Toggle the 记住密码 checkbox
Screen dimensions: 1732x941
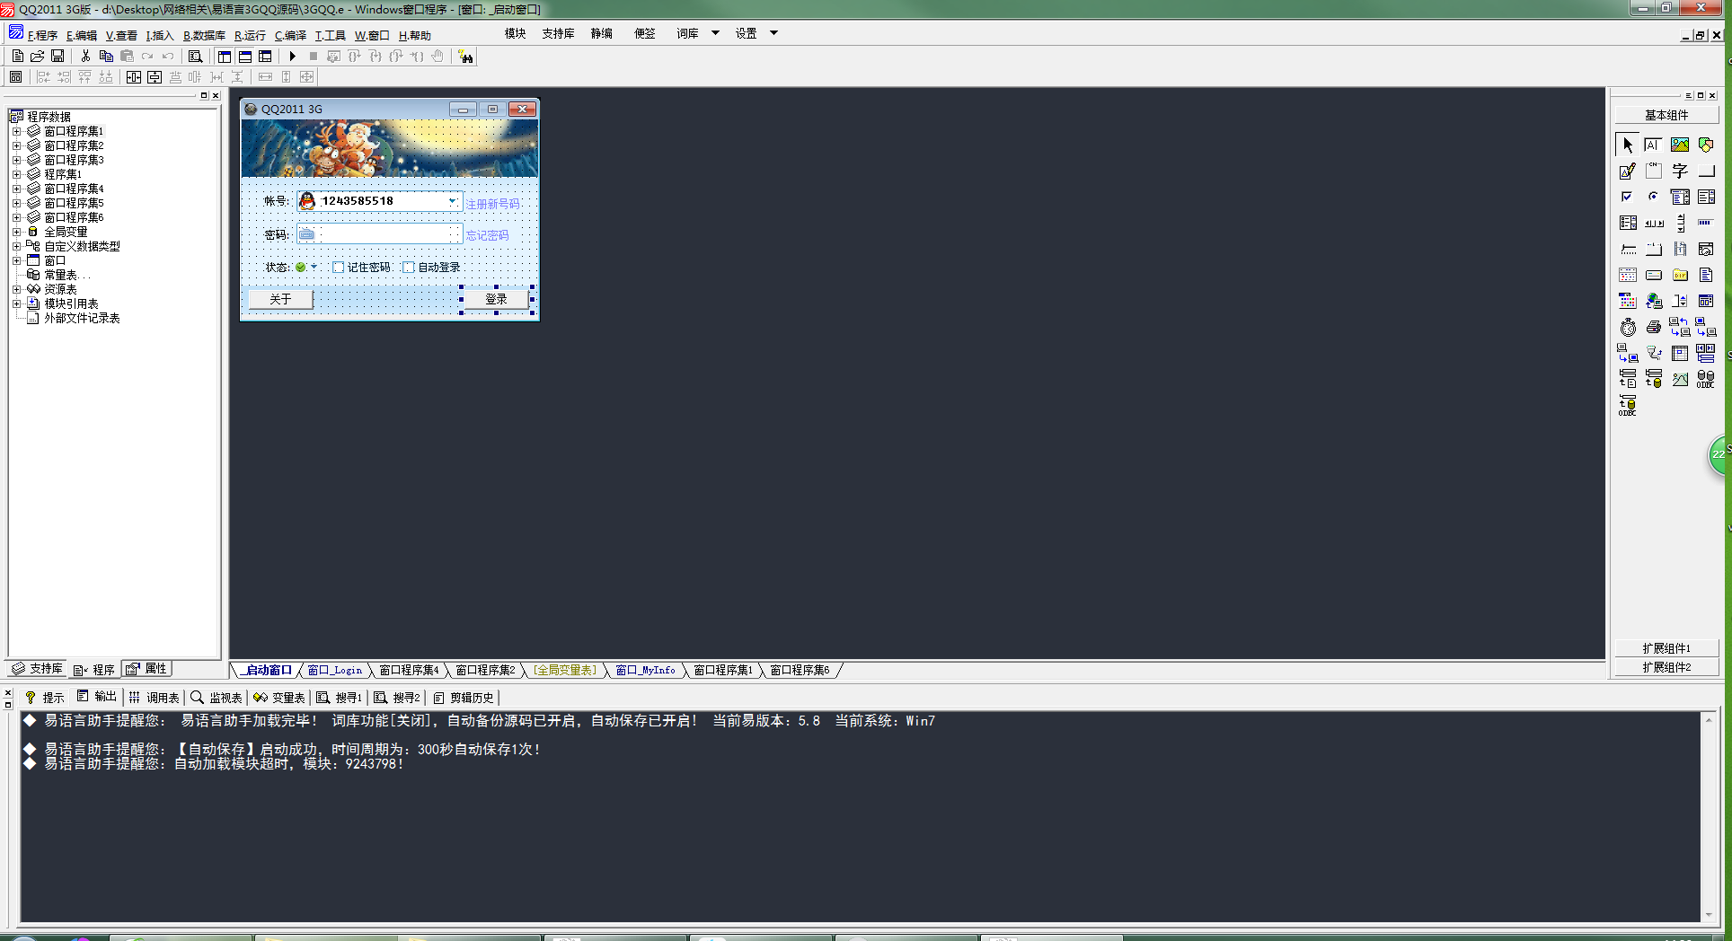(339, 268)
